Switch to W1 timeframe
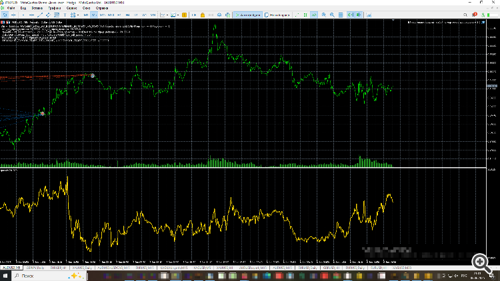 [x=144, y=15]
